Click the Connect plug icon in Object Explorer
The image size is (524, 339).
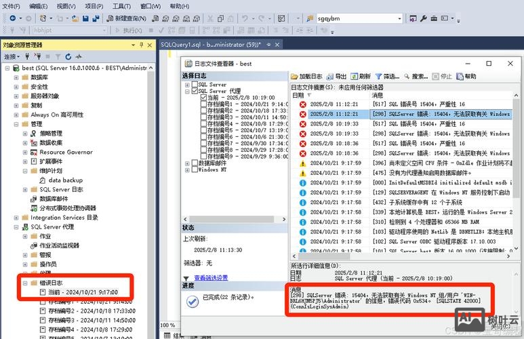[27, 56]
